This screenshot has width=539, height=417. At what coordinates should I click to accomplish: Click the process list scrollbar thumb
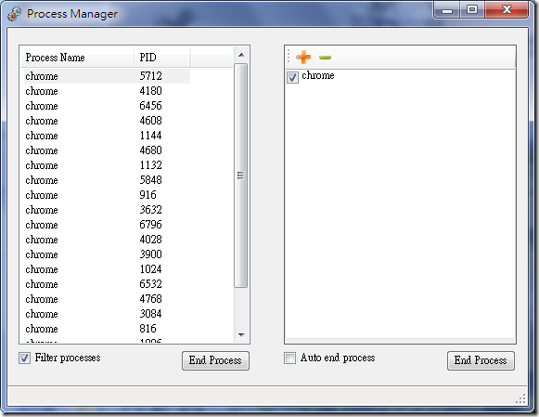click(x=240, y=176)
